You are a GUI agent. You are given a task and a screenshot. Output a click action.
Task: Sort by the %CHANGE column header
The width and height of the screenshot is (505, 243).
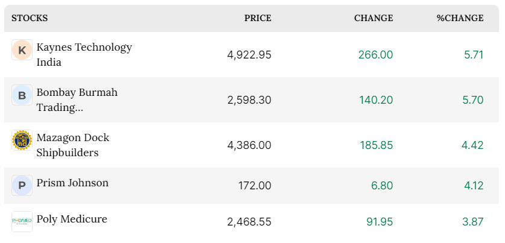[460, 18]
